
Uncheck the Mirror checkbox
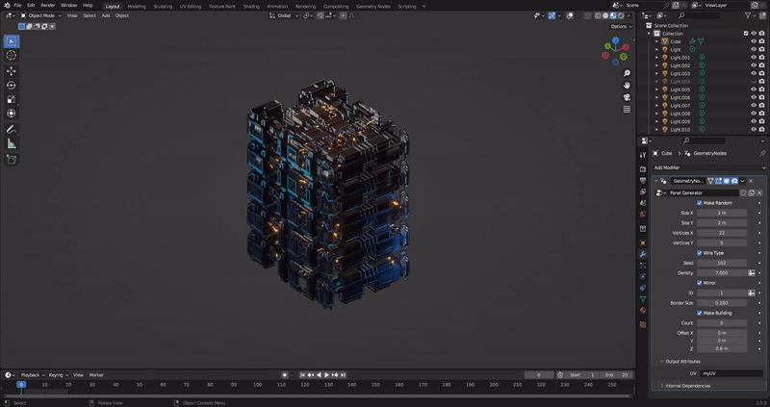click(x=700, y=283)
